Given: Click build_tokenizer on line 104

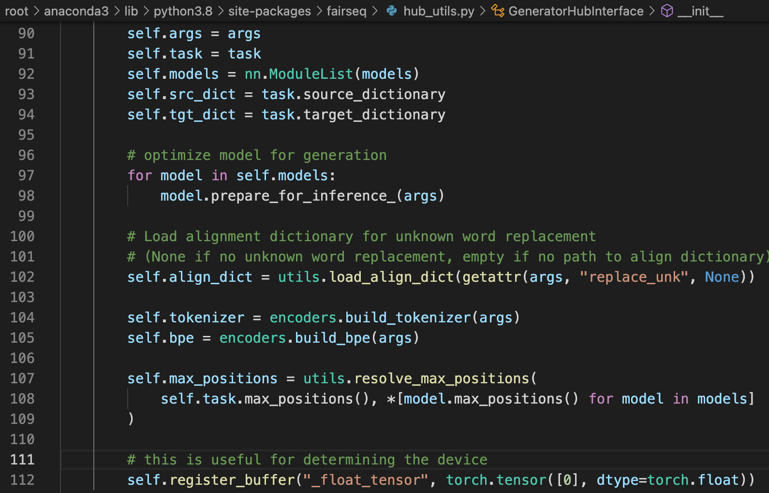Looking at the screenshot, I should tap(408, 318).
